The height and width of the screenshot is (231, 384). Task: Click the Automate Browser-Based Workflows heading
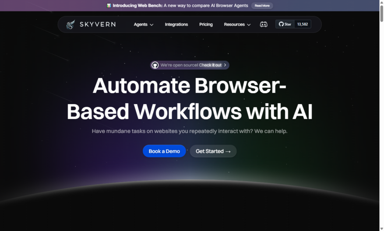[x=190, y=98]
